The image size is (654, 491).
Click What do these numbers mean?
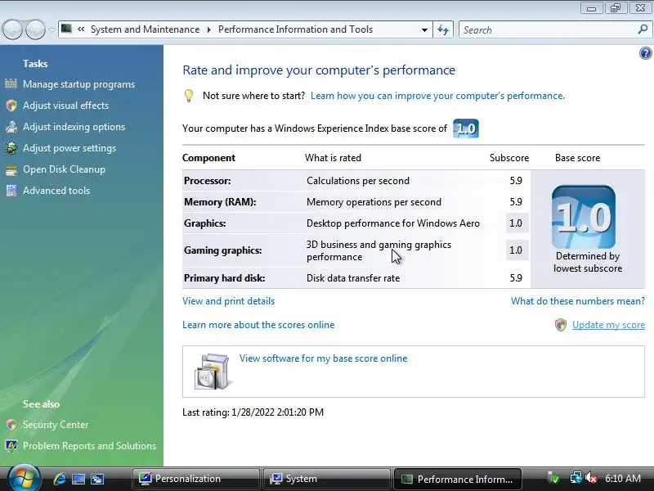(x=578, y=301)
